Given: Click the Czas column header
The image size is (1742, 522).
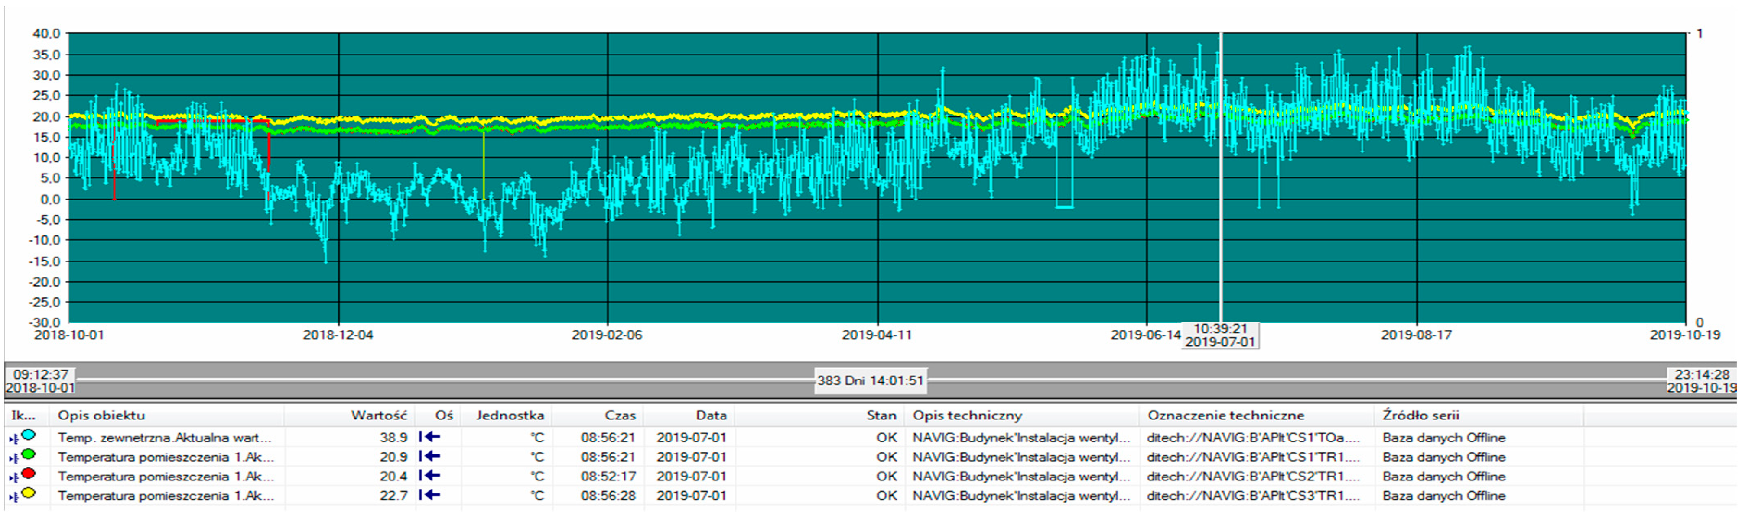Looking at the screenshot, I should (x=620, y=415).
